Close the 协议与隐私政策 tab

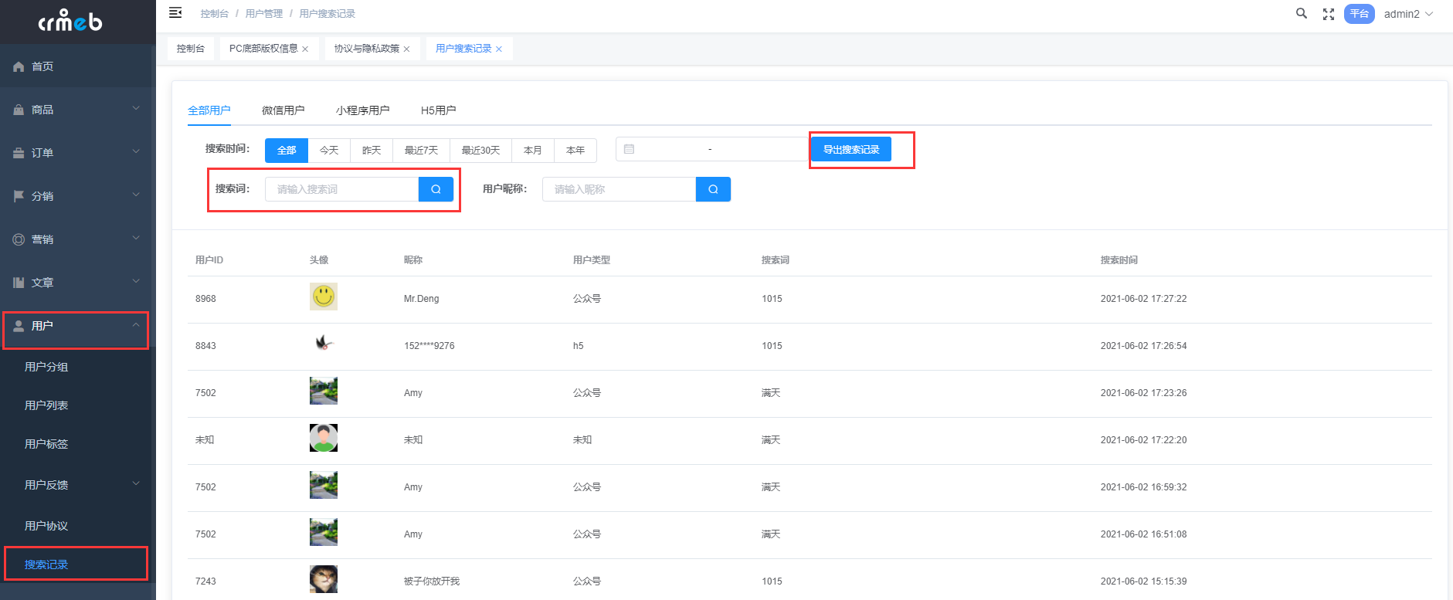406,49
